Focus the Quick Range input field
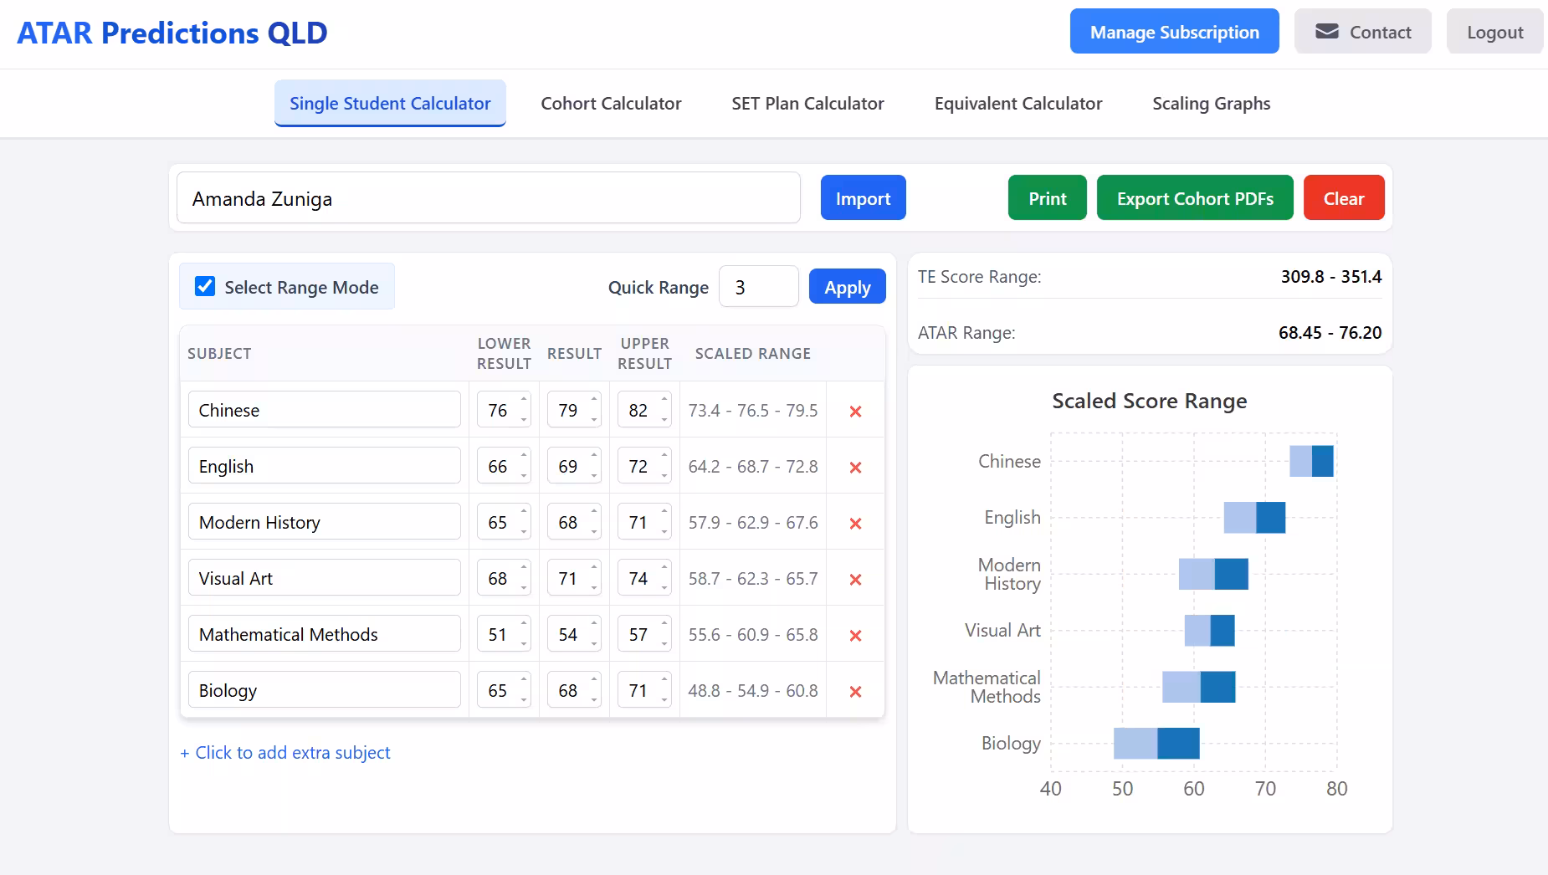The height and width of the screenshot is (875, 1548). point(758,287)
